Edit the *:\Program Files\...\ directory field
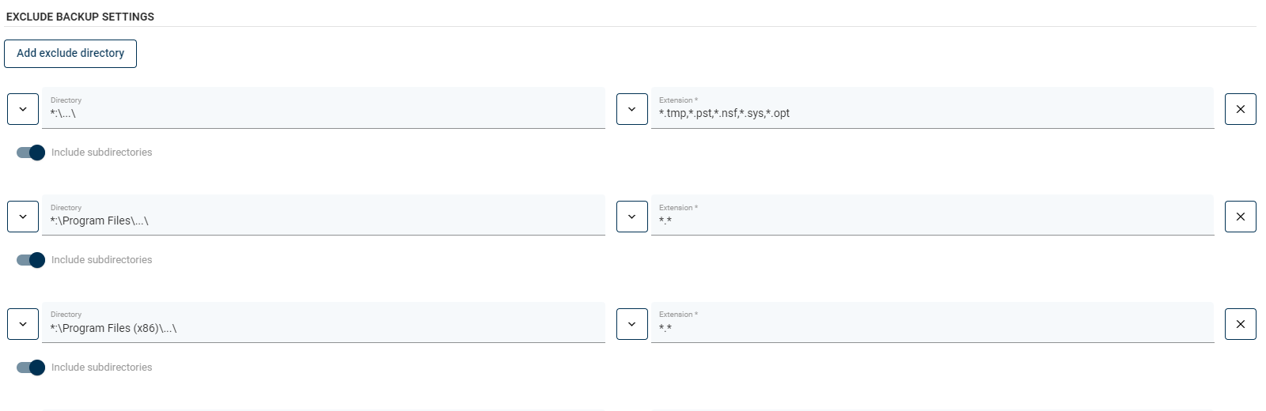The width and height of the screenshot is (1266, 411). click(323, 221)
